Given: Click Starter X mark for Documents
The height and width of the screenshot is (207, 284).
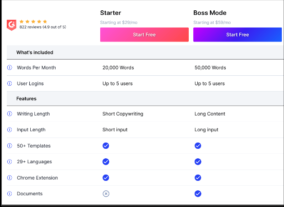Looking at the screenshot, I should (106, 193).
